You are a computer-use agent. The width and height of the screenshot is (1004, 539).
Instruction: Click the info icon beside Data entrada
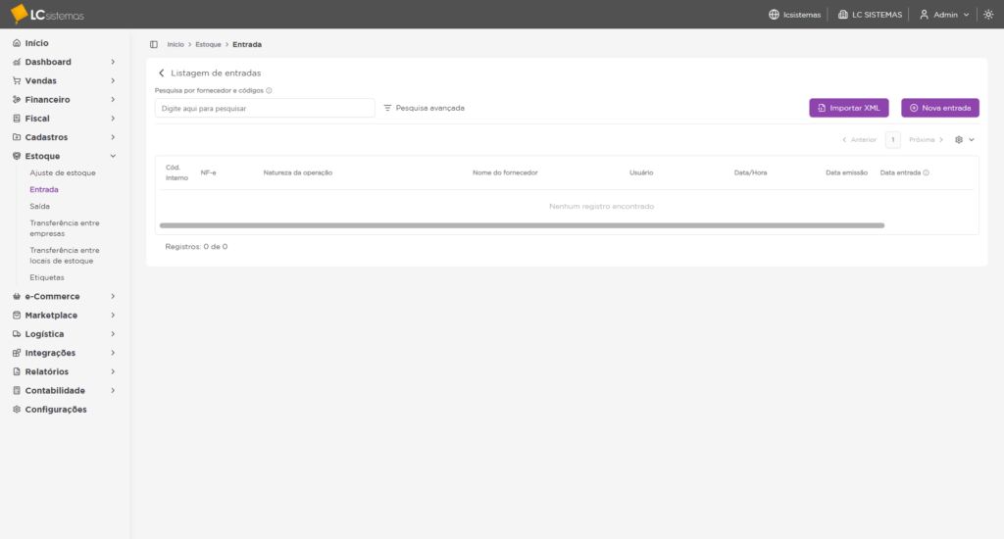tap(926, 172)
